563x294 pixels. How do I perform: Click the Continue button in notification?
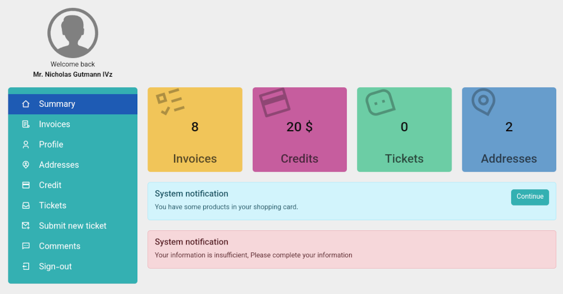tap(530, 197)
